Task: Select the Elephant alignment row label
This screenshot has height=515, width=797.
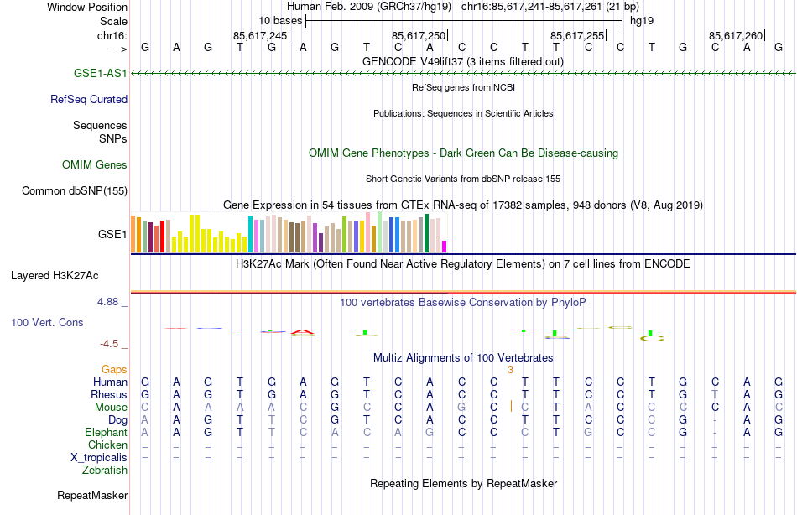Action: 106,432
